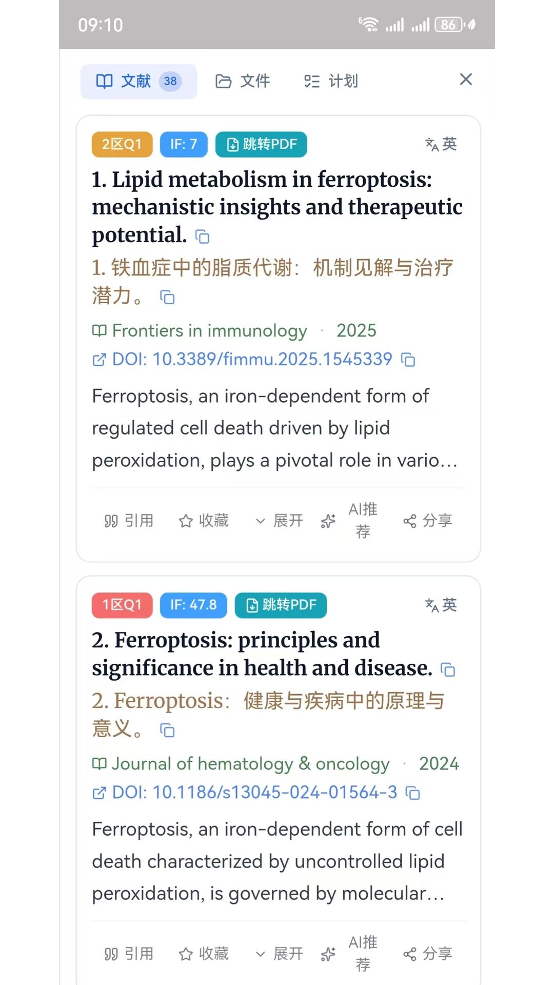Switch article 1 translation to 英
This screenshot has width=554, height=985.
coord(441,144)
